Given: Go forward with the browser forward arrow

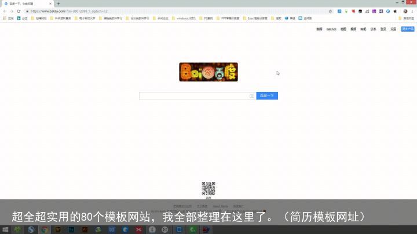Looking at the screenshot, I should [12, 11].
